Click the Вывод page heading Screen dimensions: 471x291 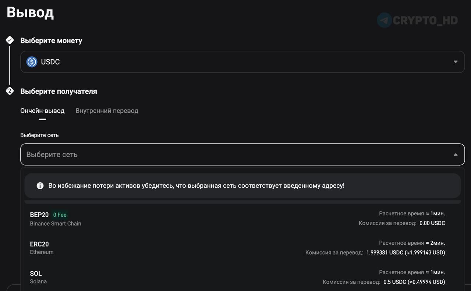point(30,12)
